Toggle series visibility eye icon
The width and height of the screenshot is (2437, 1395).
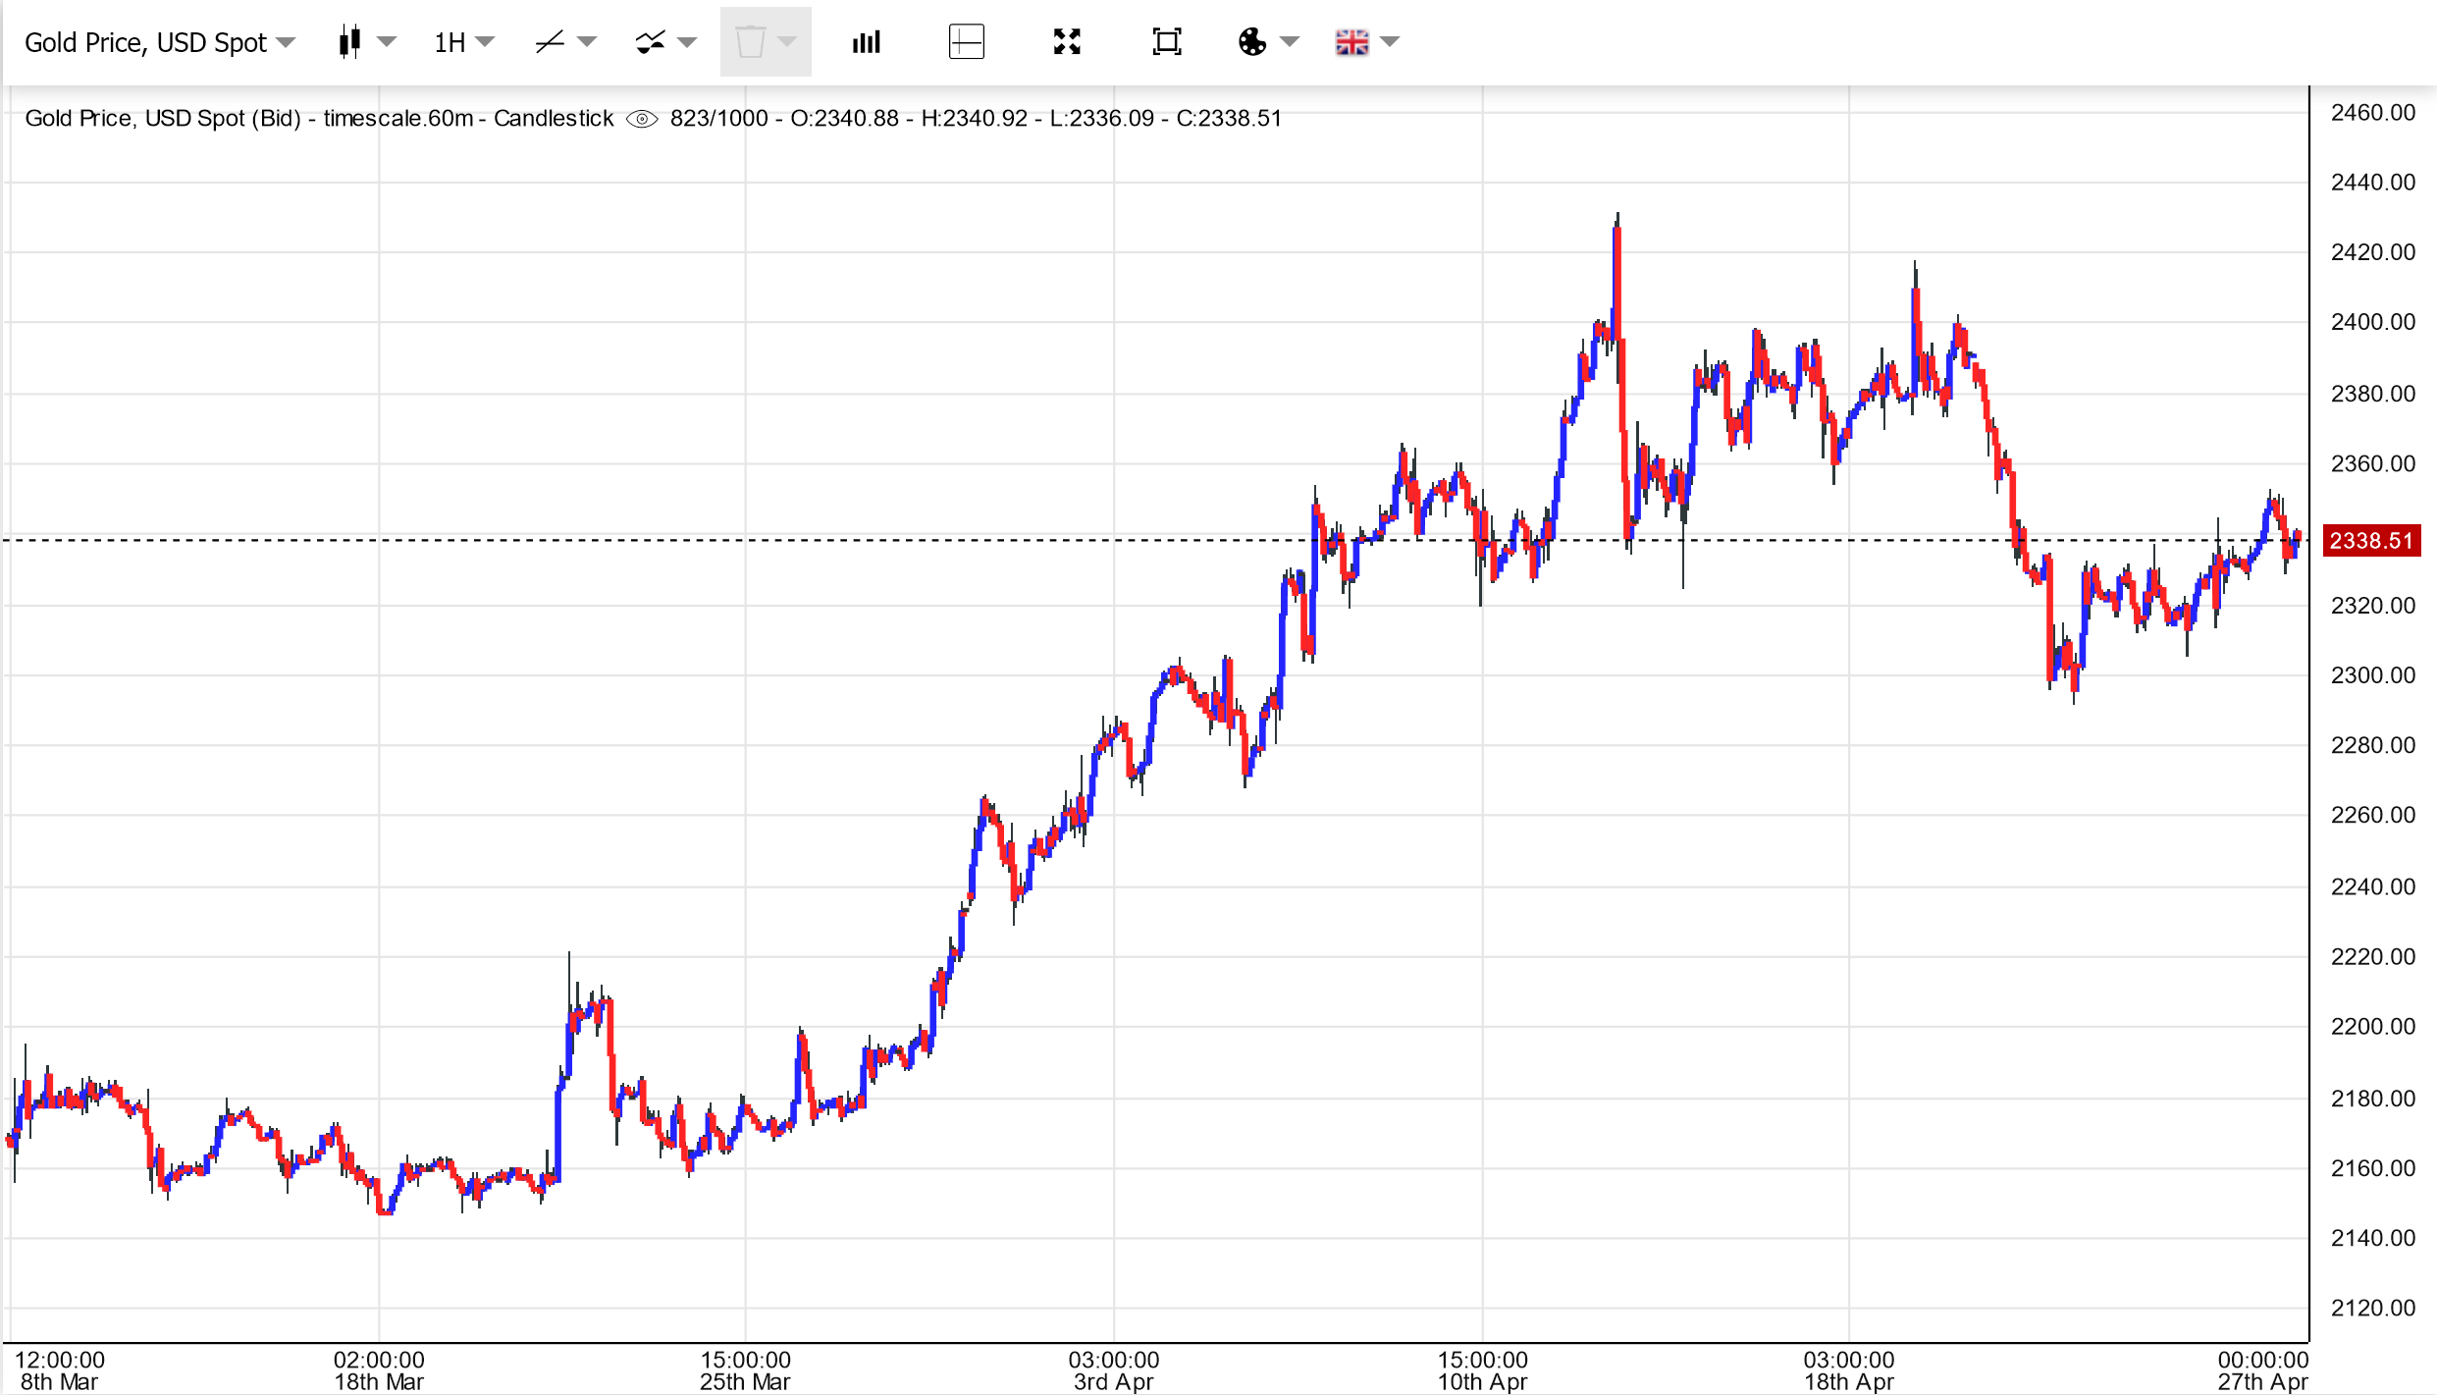click(642, 119)
